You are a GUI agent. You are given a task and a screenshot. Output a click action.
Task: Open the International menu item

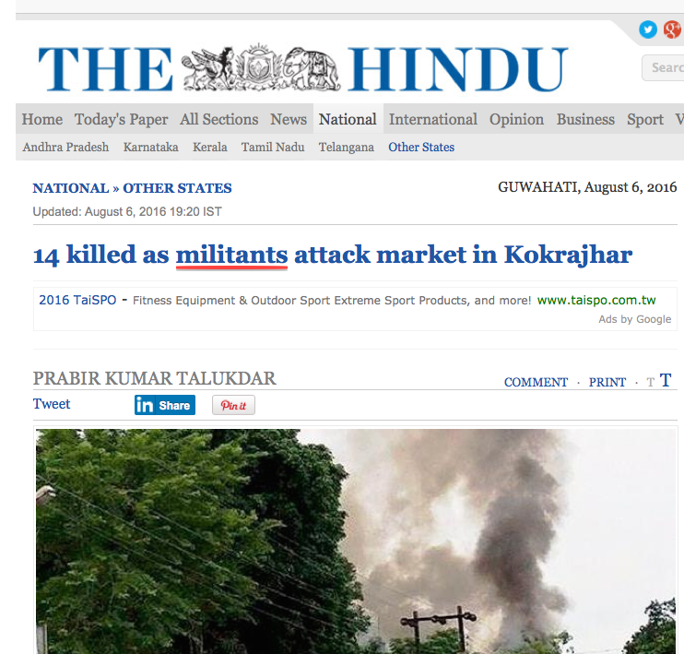[433, 119]
